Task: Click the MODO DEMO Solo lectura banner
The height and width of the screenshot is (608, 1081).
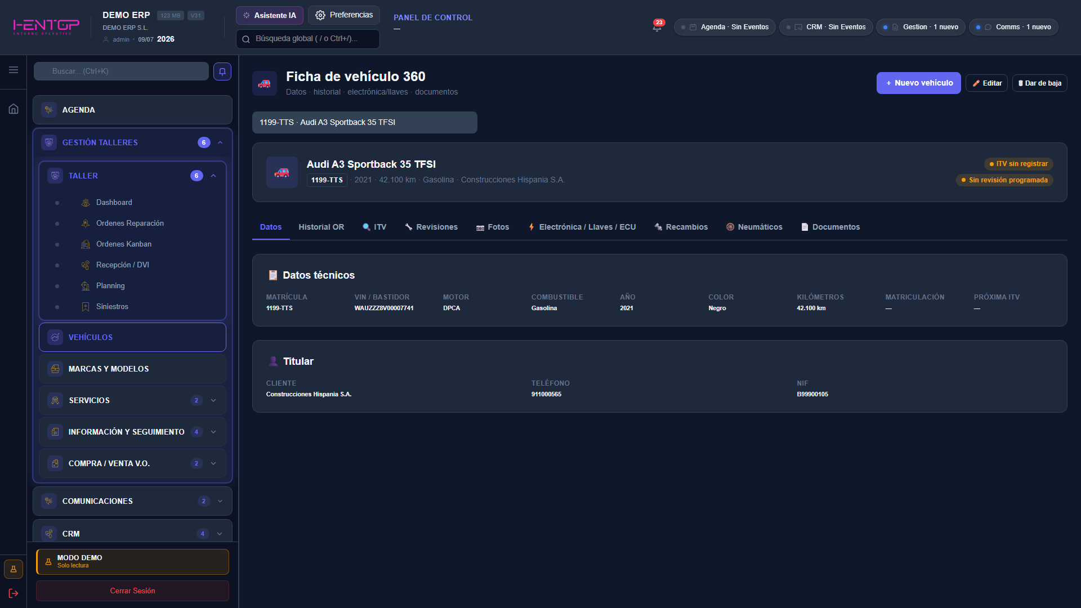Action: (x=132, y=562)
